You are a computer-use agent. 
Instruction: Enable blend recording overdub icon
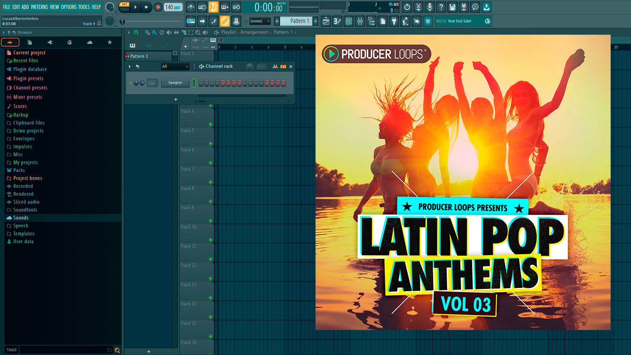[x=225, y=7]
